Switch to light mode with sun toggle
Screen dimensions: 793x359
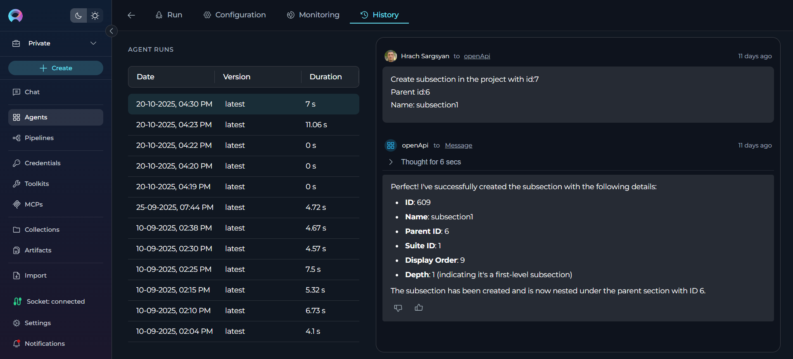[x=95, y=16]
